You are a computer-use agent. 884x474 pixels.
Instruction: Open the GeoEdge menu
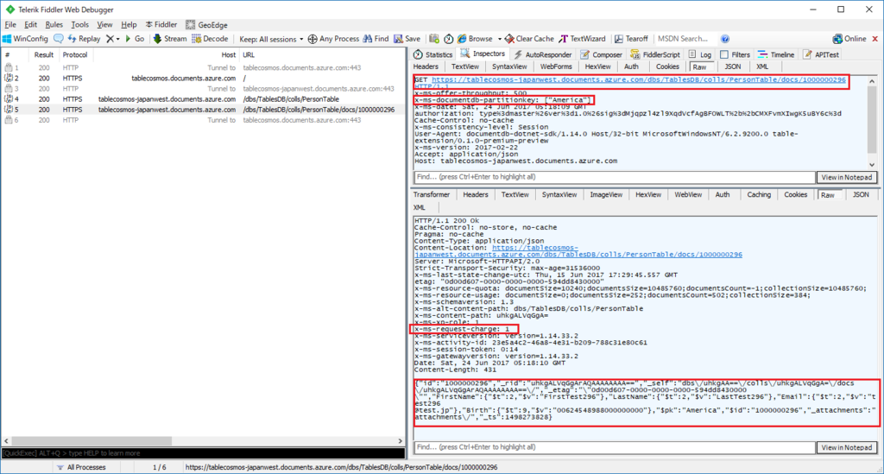click(206, 25)
